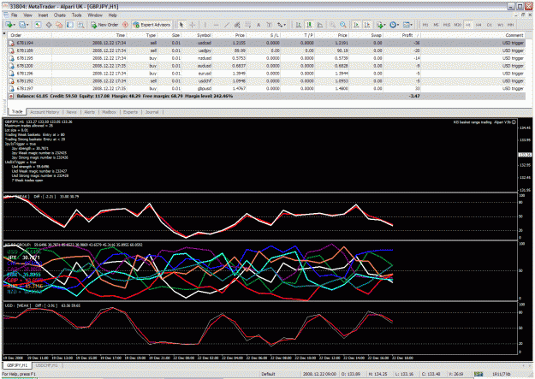This screenshot has height=379, width=535.
Task: Toggle the Expert Advisors button
Action: tap(152, 25)
